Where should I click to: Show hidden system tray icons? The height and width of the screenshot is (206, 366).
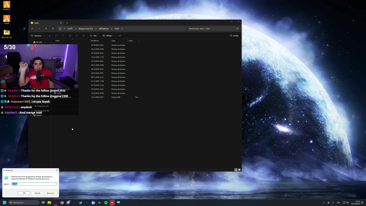pyautogui.click(x=324, y=203)
